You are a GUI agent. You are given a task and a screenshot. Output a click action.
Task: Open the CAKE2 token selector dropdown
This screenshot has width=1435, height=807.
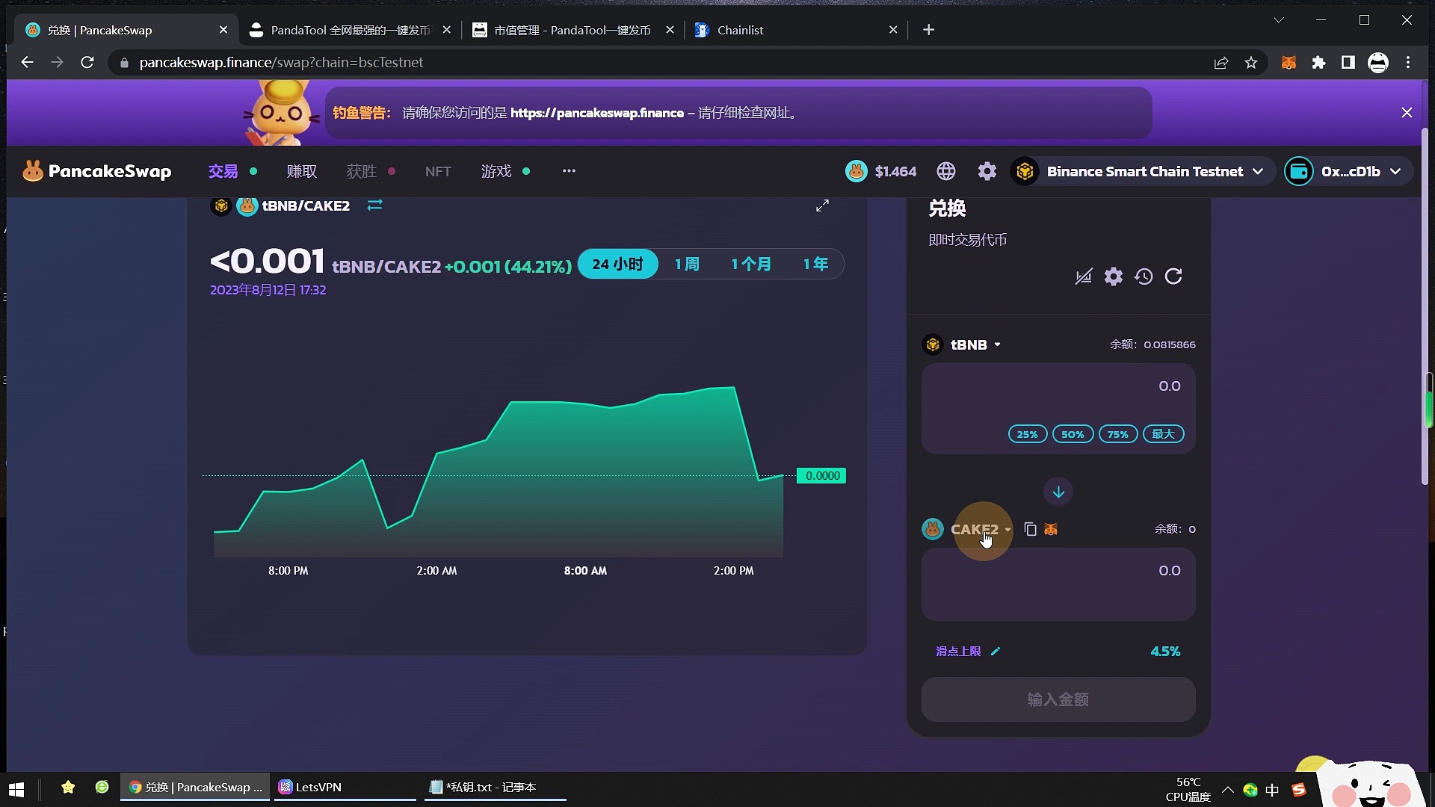979,529
